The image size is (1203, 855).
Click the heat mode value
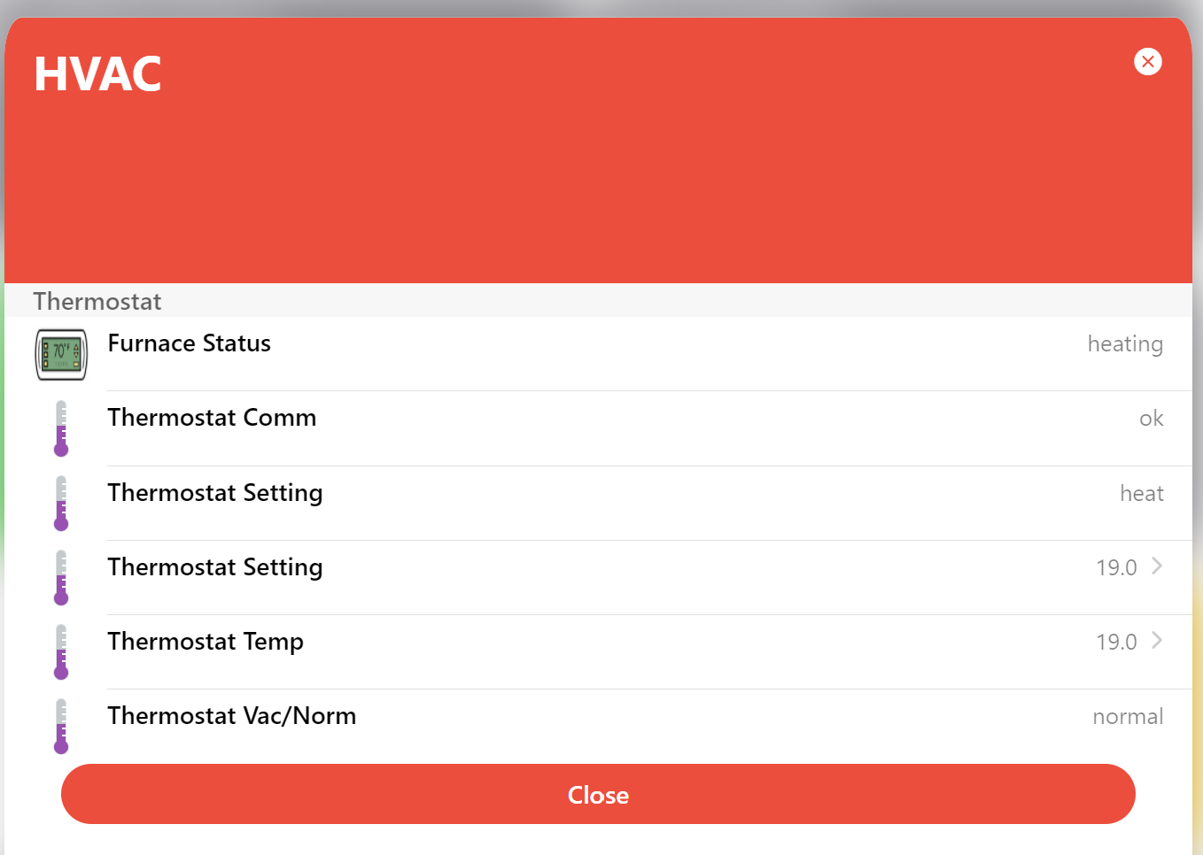1142,493
